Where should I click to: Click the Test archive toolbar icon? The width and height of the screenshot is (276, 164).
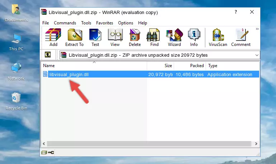pos(95,37)
